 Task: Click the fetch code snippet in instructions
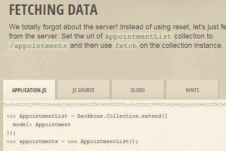point(126,46)
